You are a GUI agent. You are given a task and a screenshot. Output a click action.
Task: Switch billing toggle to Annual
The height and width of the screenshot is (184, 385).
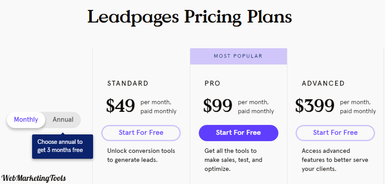pos(63,120)
